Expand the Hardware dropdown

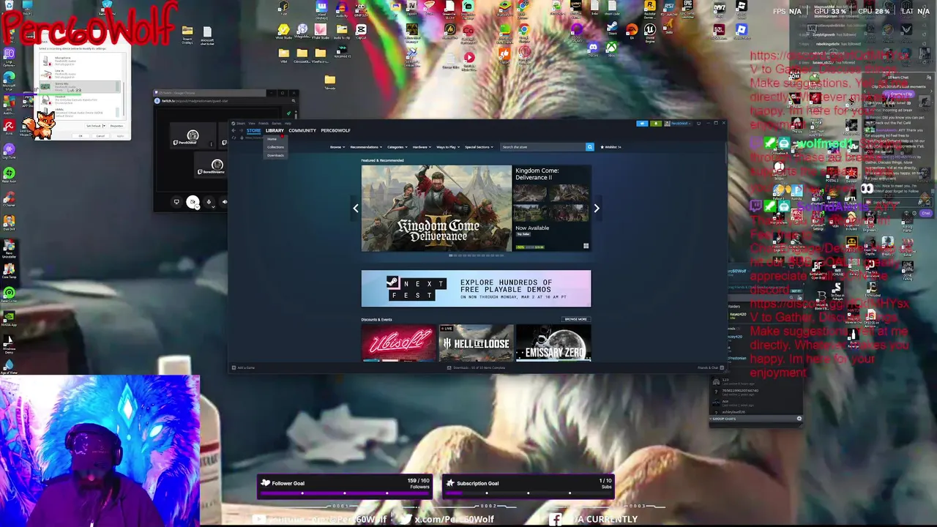422,147
